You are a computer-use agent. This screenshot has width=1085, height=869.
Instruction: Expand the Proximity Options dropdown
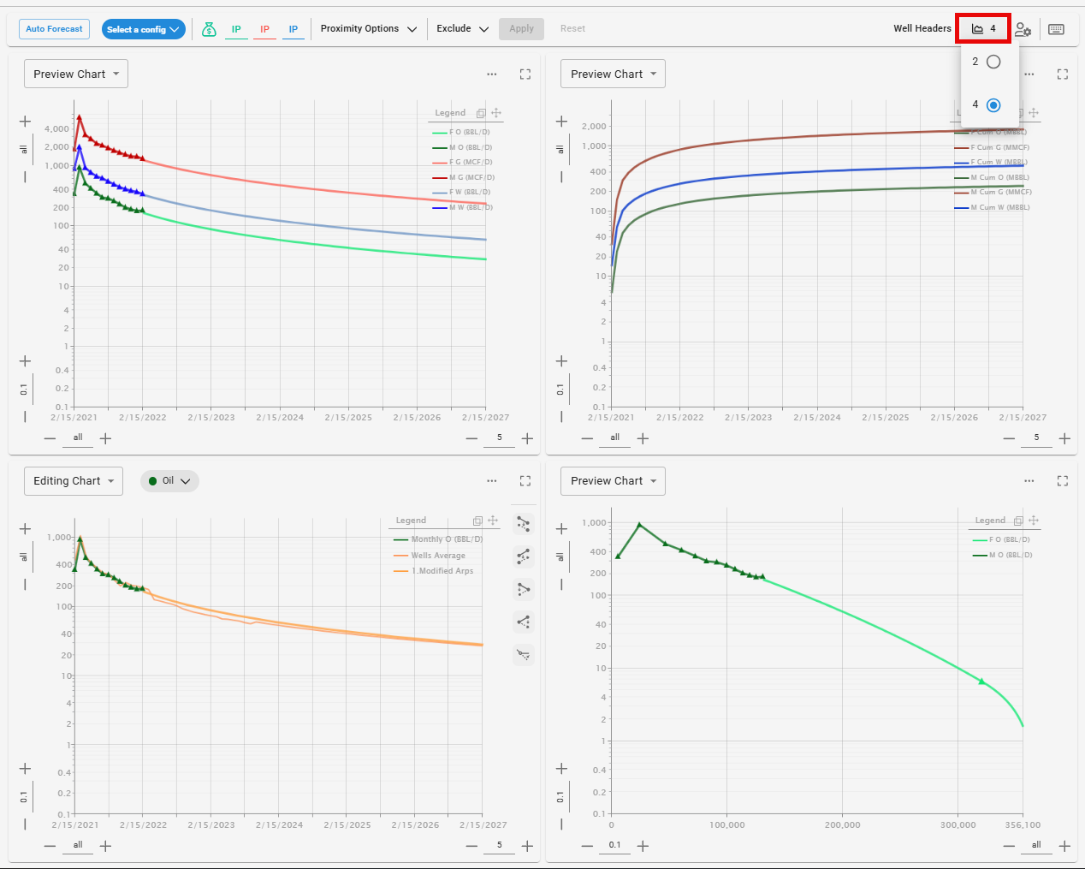[x=368, y=29]
